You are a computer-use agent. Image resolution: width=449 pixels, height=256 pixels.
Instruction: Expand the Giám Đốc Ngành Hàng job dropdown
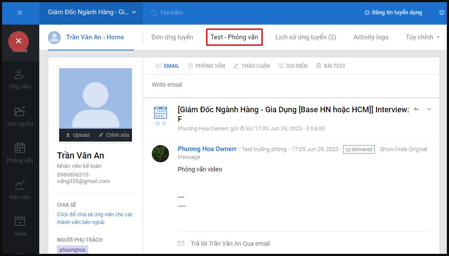[x=91, y=13]
